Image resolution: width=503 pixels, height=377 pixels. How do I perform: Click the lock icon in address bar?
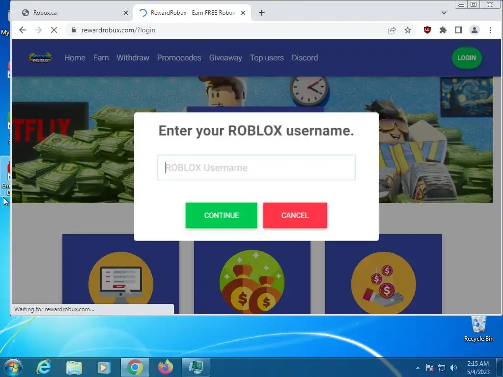point(74,30)
